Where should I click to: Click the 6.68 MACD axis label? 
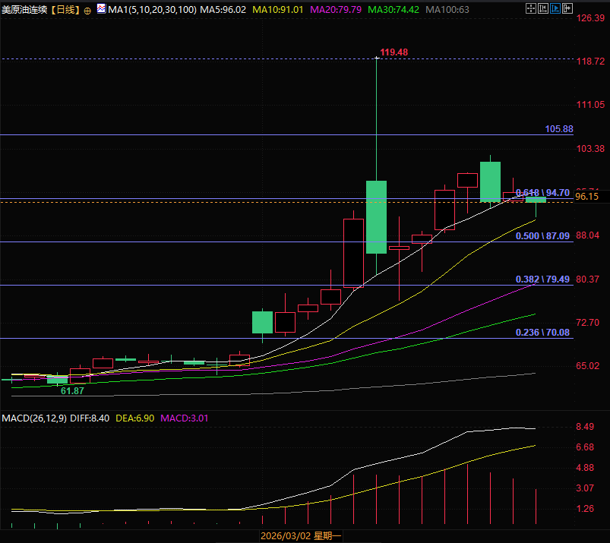click(585, 447)
